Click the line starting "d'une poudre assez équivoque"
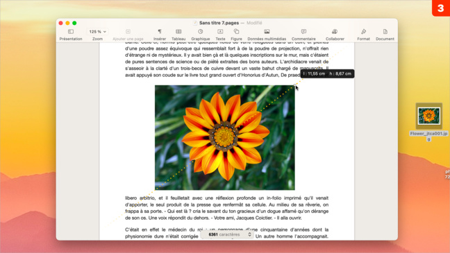Screen dimensions: 450x253 click(226, 49)
